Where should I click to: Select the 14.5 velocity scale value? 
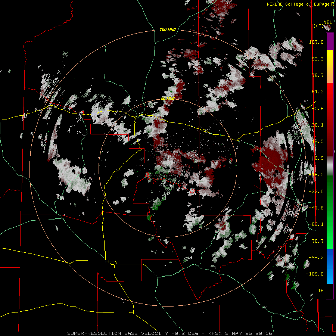point(318,141)
